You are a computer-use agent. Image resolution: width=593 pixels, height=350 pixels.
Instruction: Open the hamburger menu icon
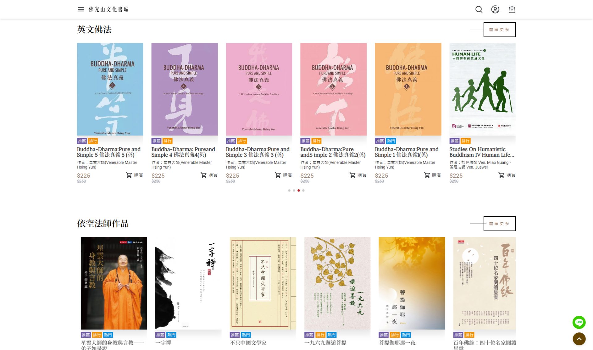click(x=81, y=9)
